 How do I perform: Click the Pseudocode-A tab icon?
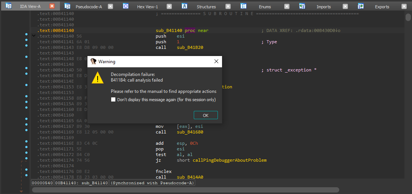pyautogui.click(x=67, y=6)
